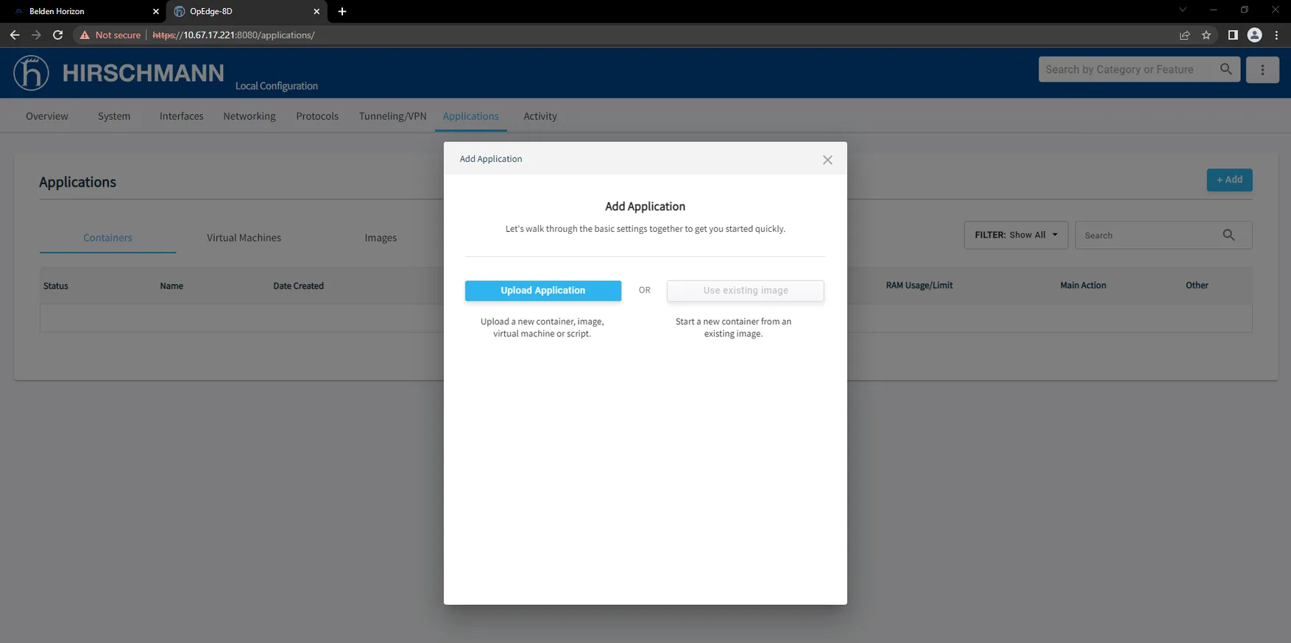Click the Use existing image button
The image size is (1291, 643).
click(x=746, y=291)
